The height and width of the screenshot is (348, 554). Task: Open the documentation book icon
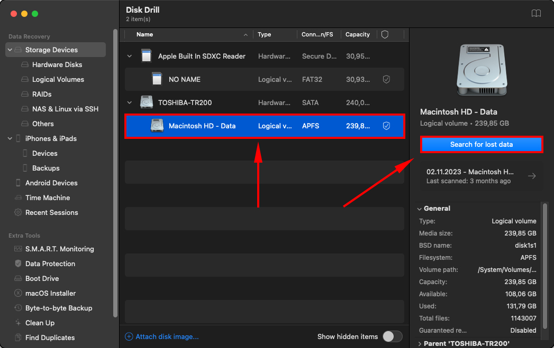pos(536,13)
